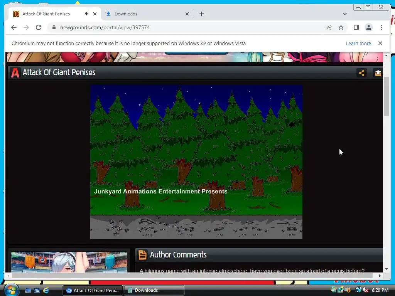The height and width of the screenshot is (296, 395).
Task: Click the red A rating icon
Action: pyautogui.click(x=15, y=73)
